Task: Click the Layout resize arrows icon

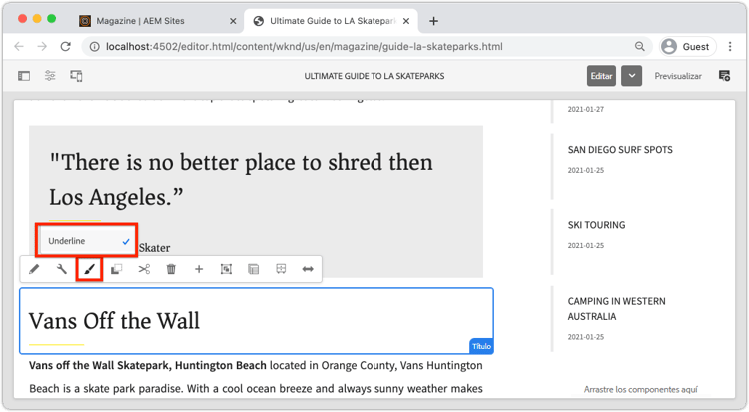Action: coord(308,269)
